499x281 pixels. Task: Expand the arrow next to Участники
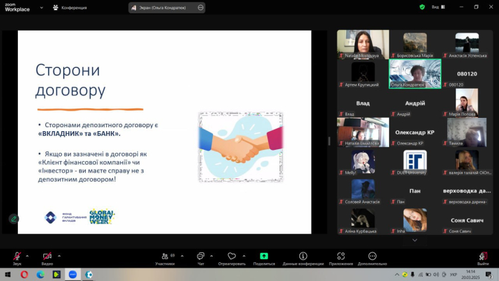pos(182,254)
